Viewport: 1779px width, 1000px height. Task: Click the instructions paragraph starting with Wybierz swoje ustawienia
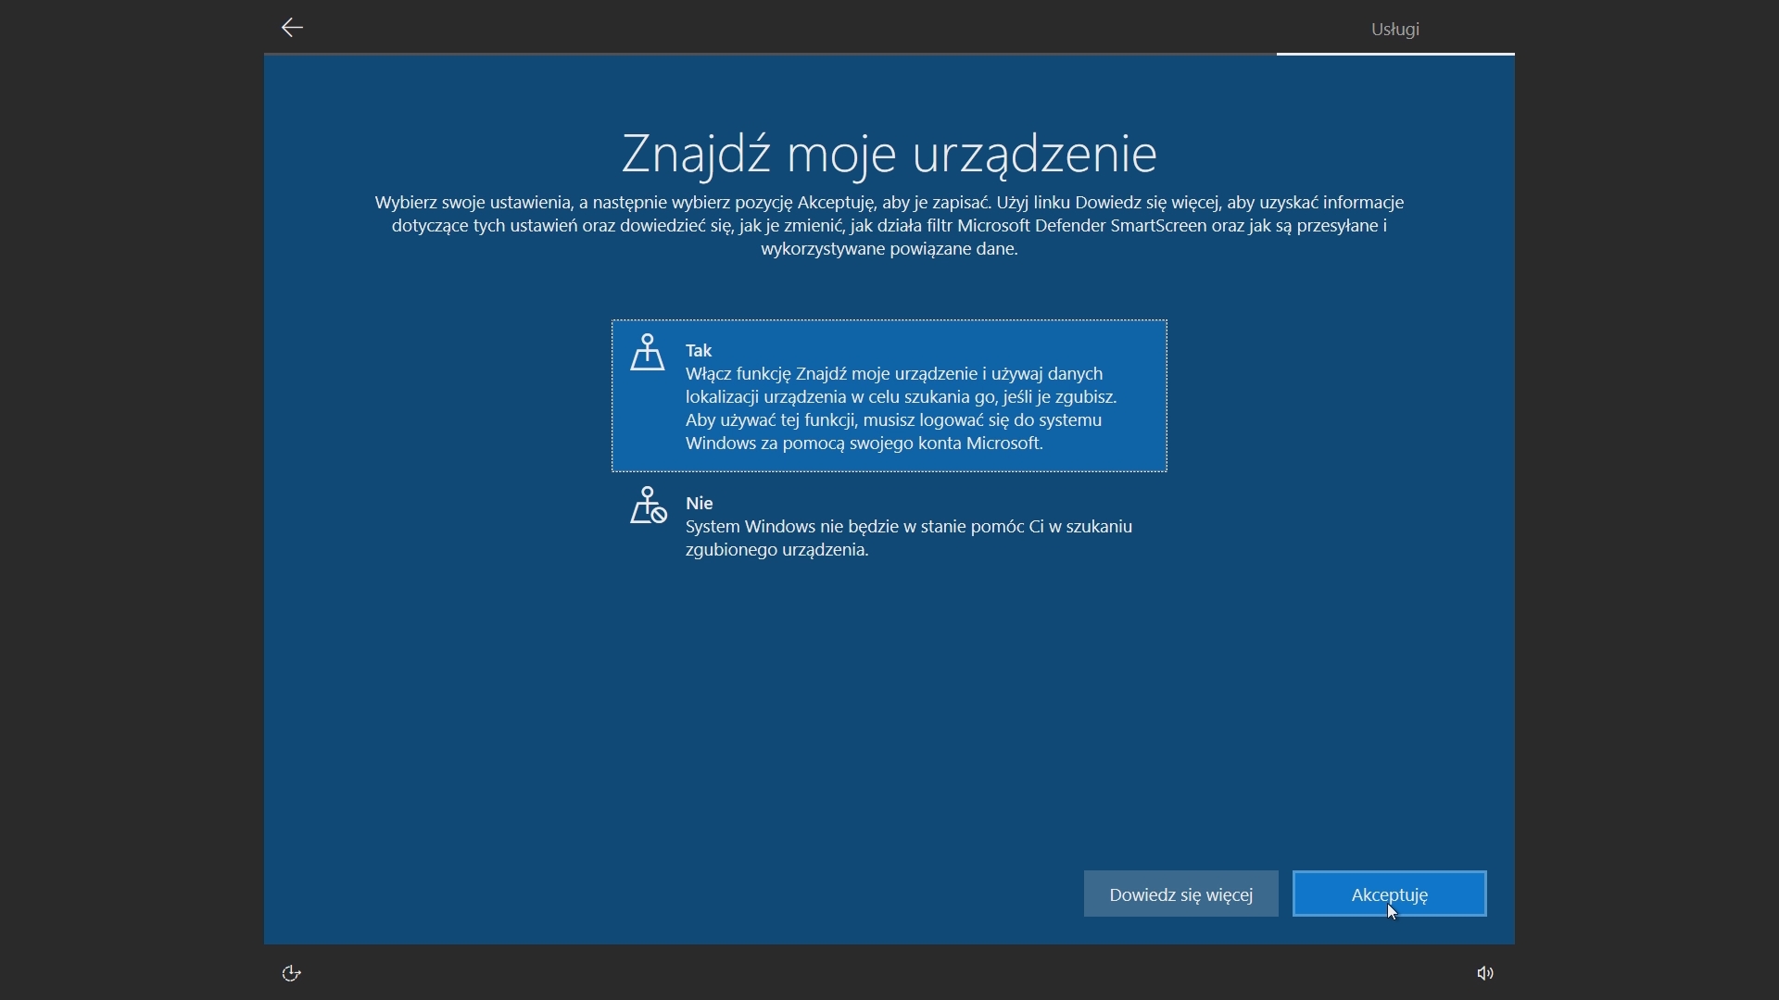click(x=889, y=226)
